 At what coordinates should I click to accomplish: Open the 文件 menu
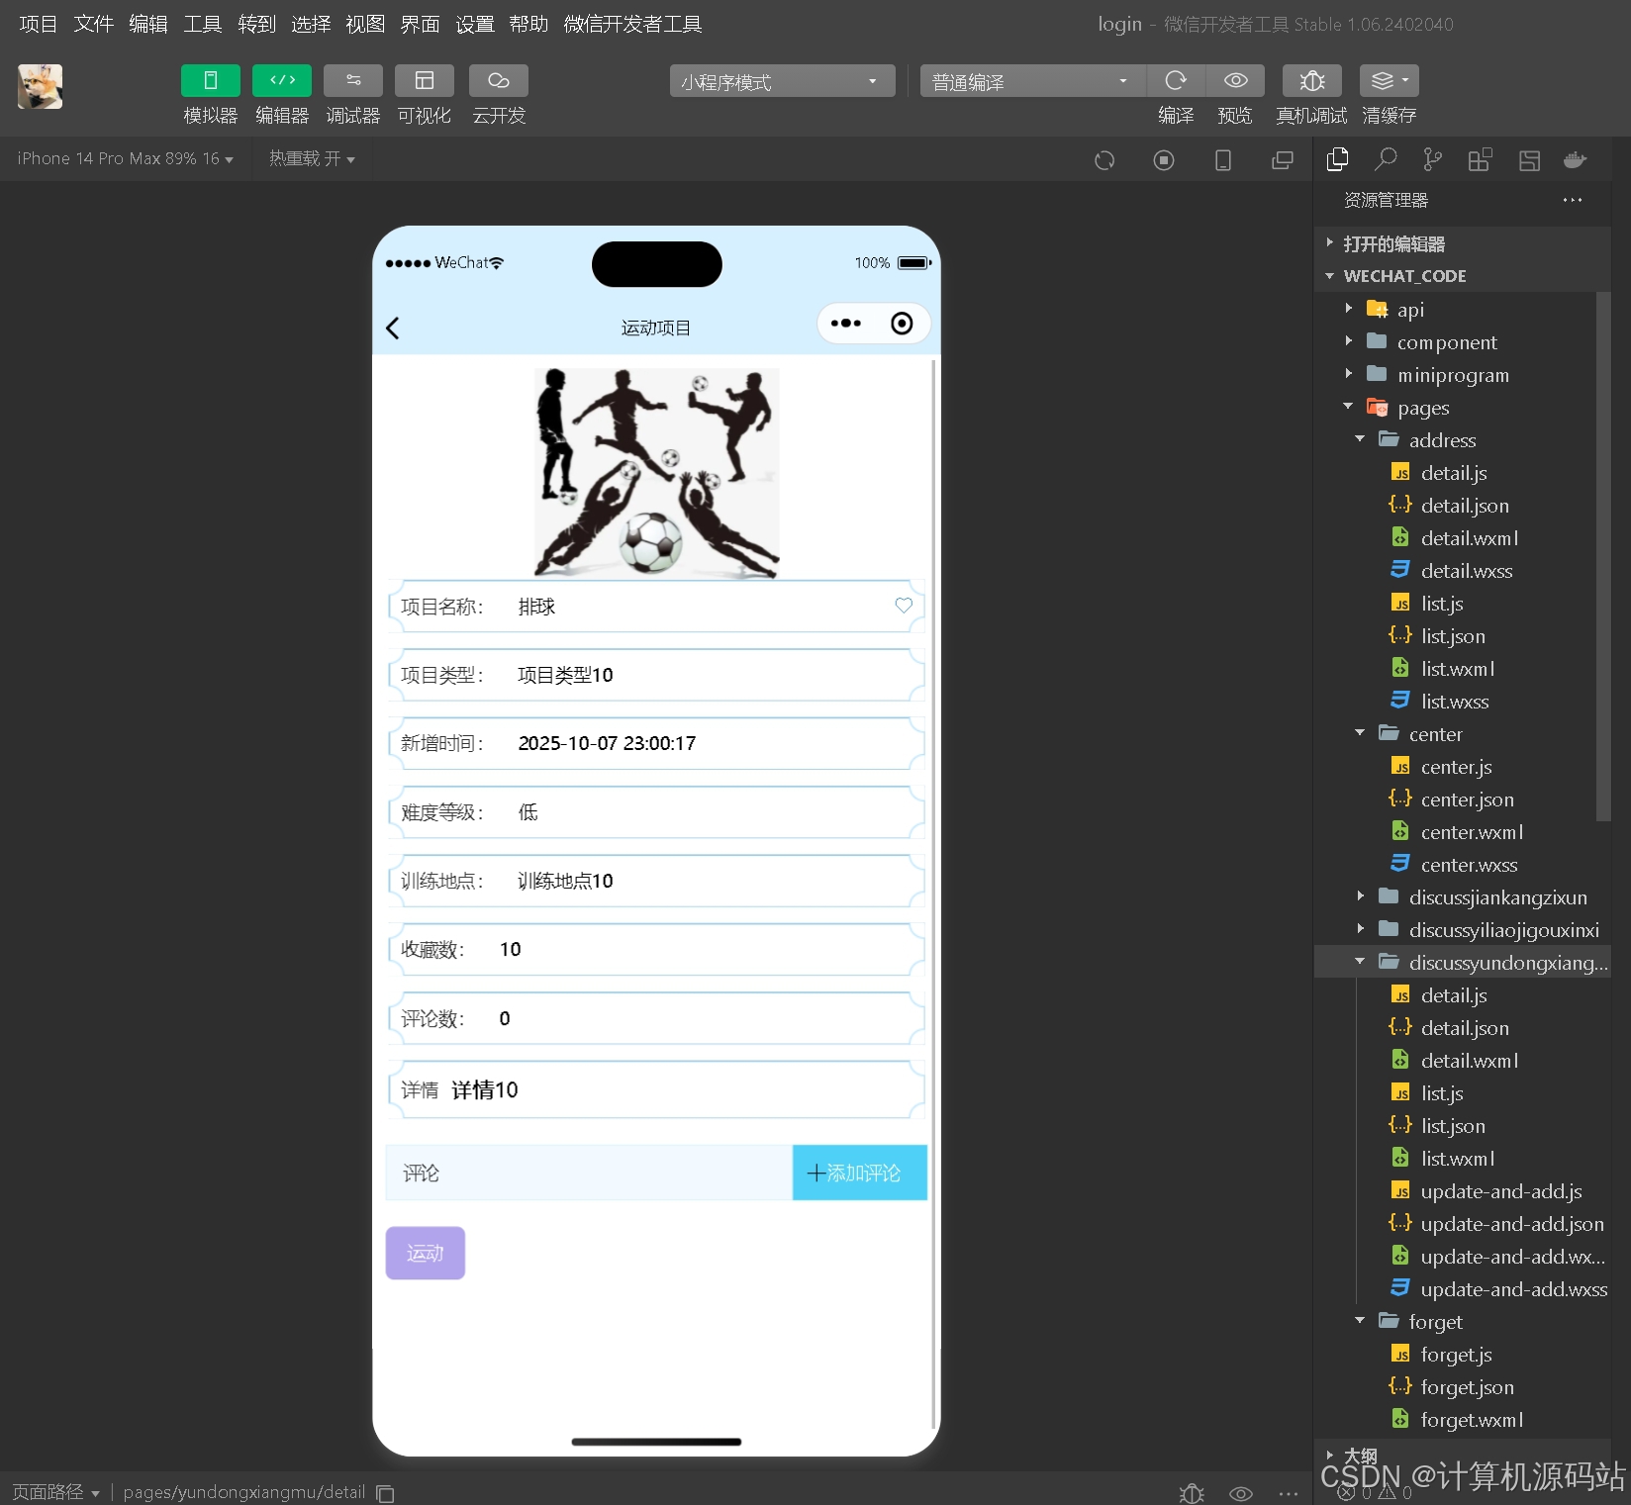(x=93, y=24)
